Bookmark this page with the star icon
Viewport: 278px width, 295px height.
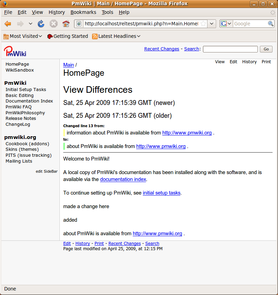point(203,24)
